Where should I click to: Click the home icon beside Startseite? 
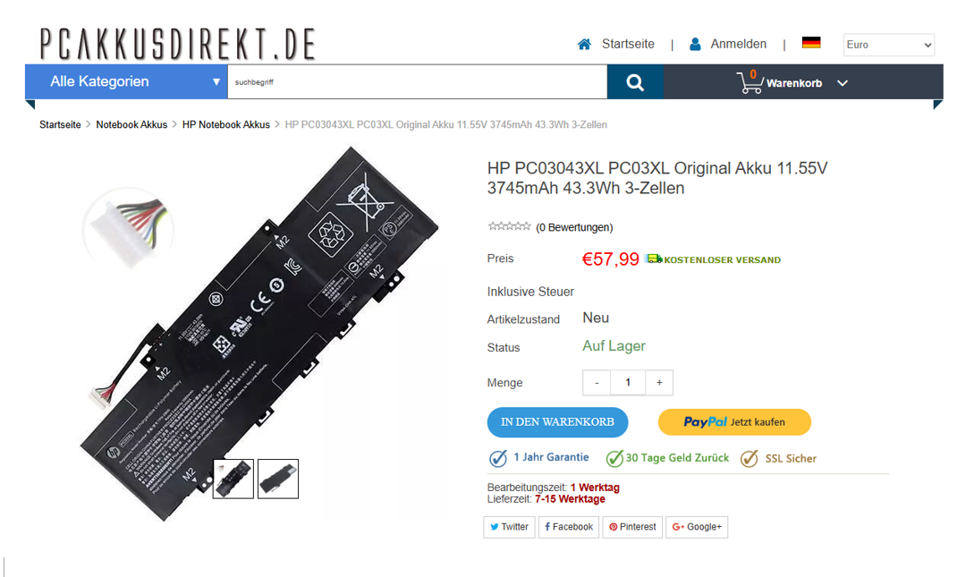584,44
